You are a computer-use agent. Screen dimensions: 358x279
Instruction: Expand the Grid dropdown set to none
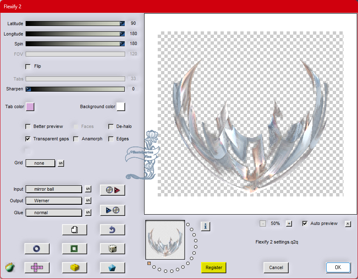pyautogui.click(x=40, y=163)
